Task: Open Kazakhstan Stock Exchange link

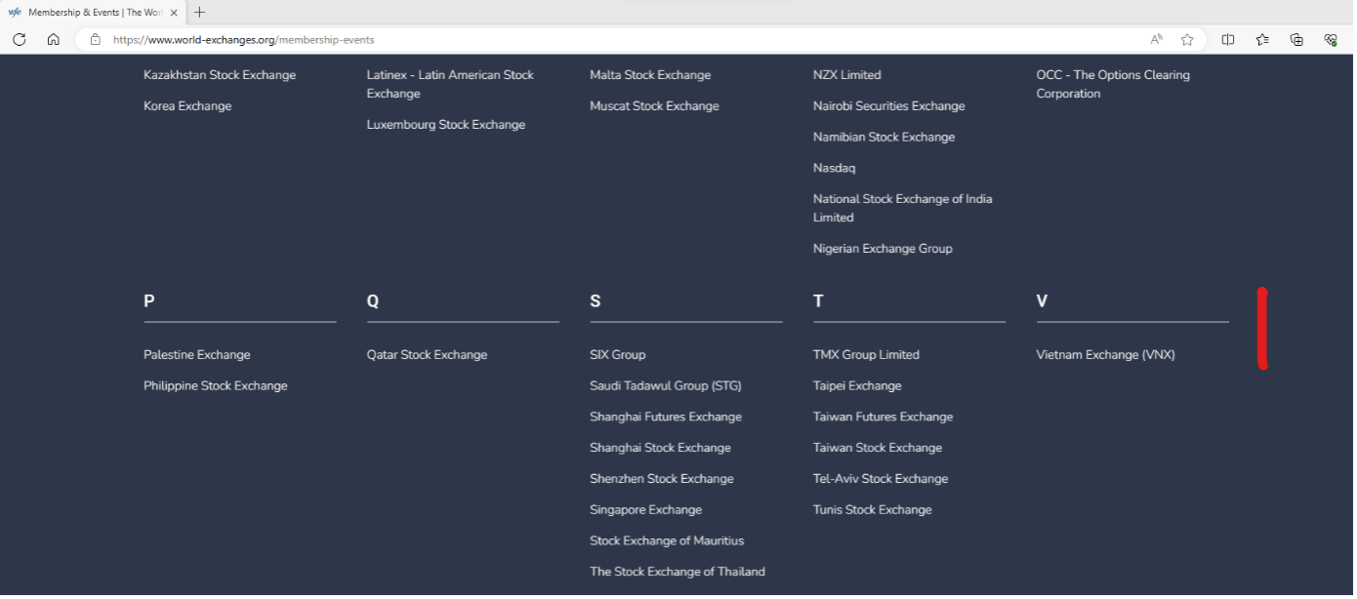Action: click(x=220, y=75)
